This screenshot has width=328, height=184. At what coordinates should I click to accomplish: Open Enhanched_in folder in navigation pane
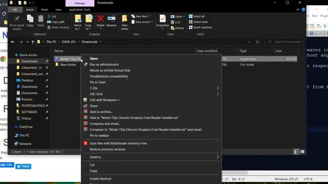[x=31, y=67]
